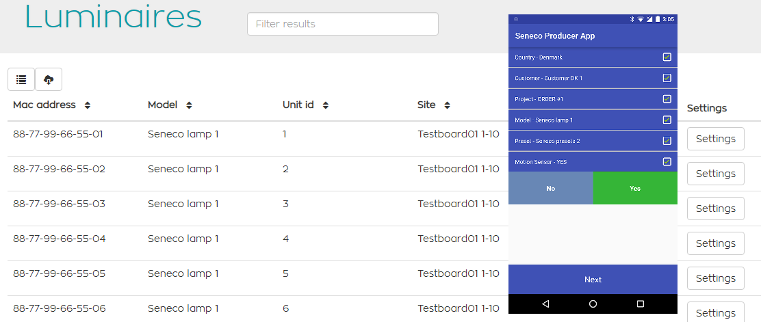Image resolution: width=761 pixels, height=322 pixels.
Task: Open Settings for the first luminaire row
Action: point(715,139)
